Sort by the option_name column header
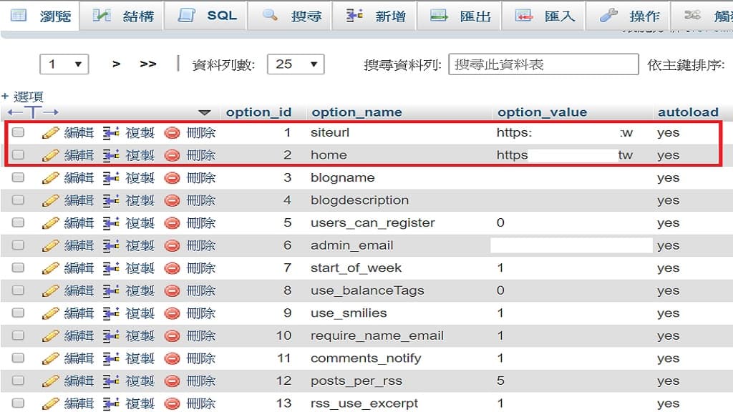This screenshot has height=412, width=733. [356, 112]
